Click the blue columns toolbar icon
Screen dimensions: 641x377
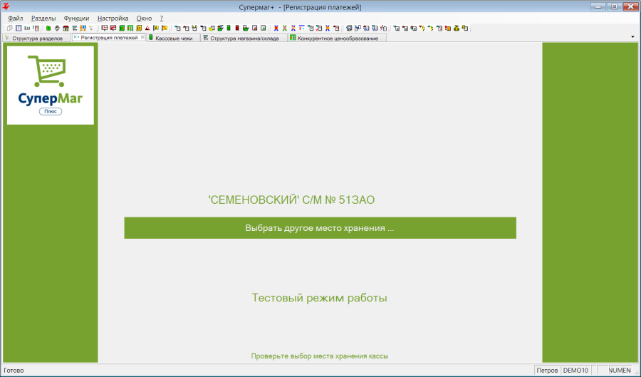(x=19, y=29)
